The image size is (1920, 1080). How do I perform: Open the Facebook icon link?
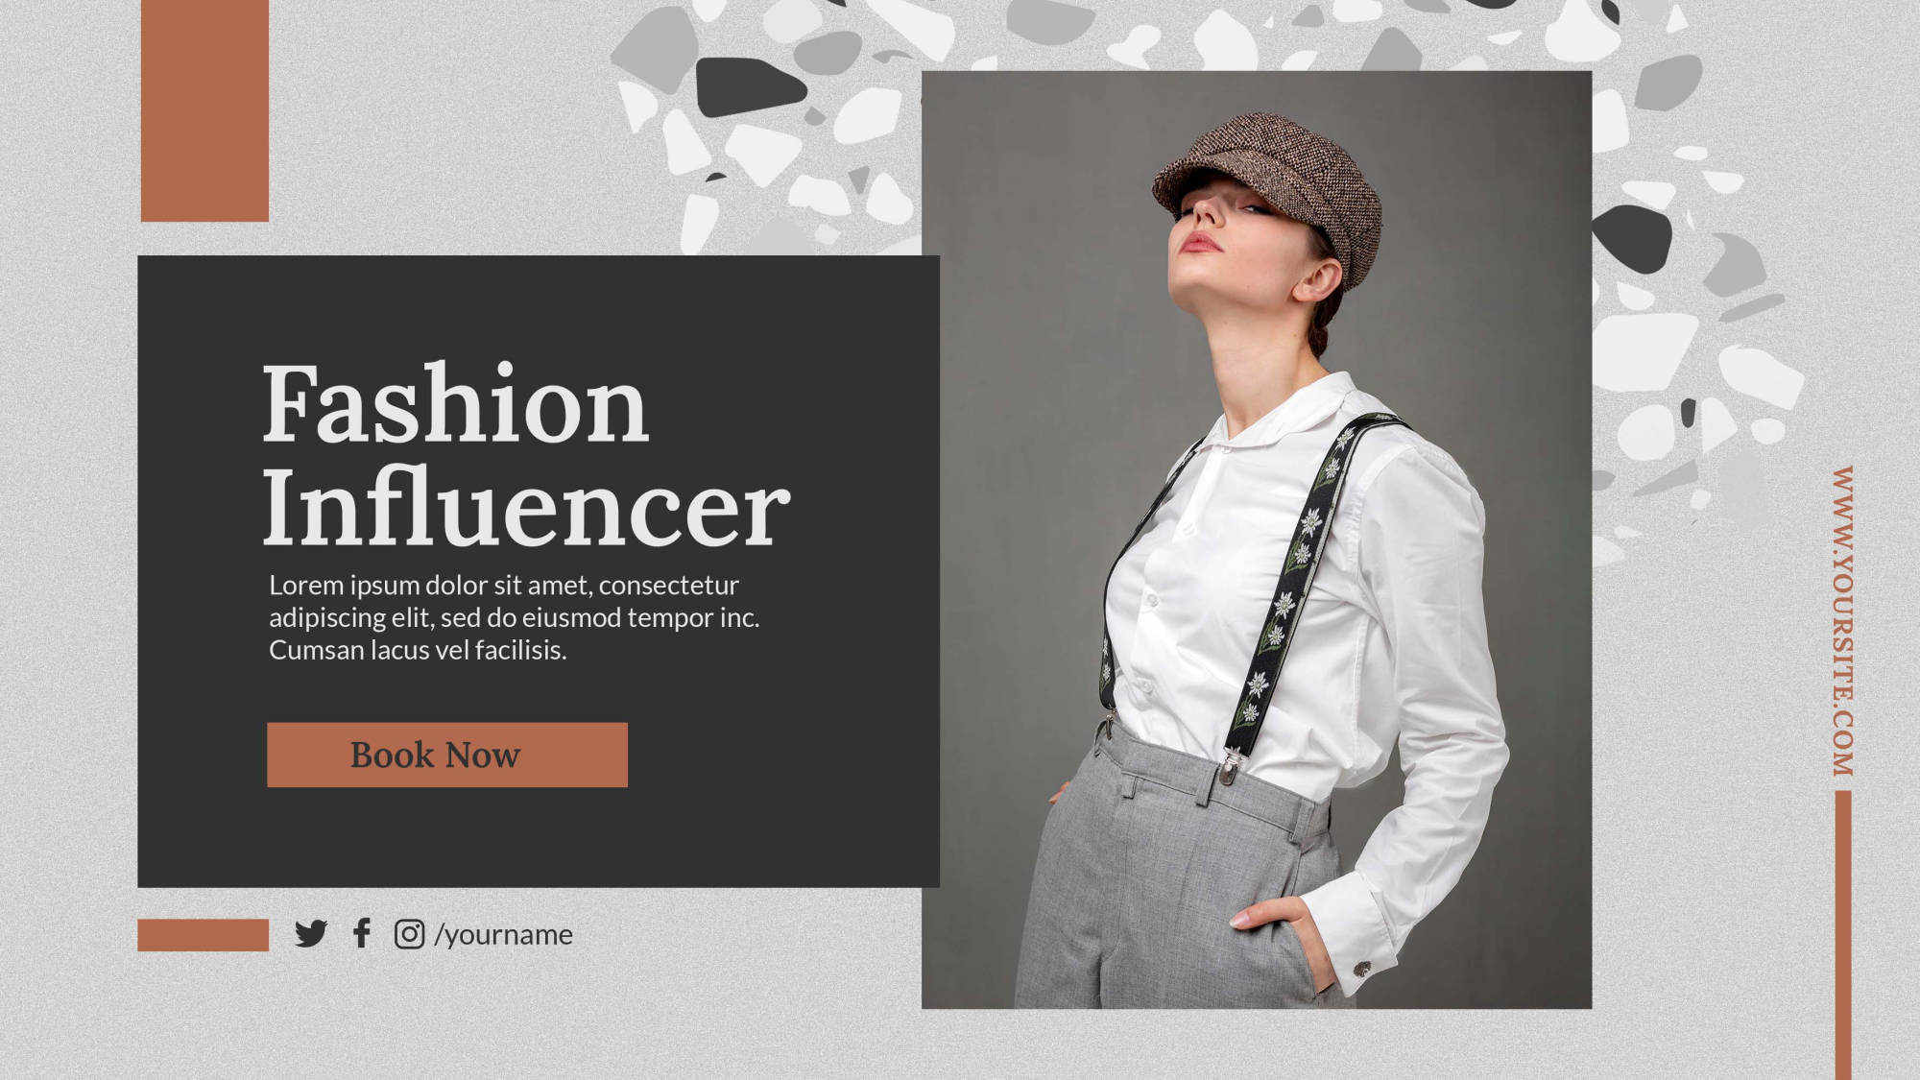[362, 933]
